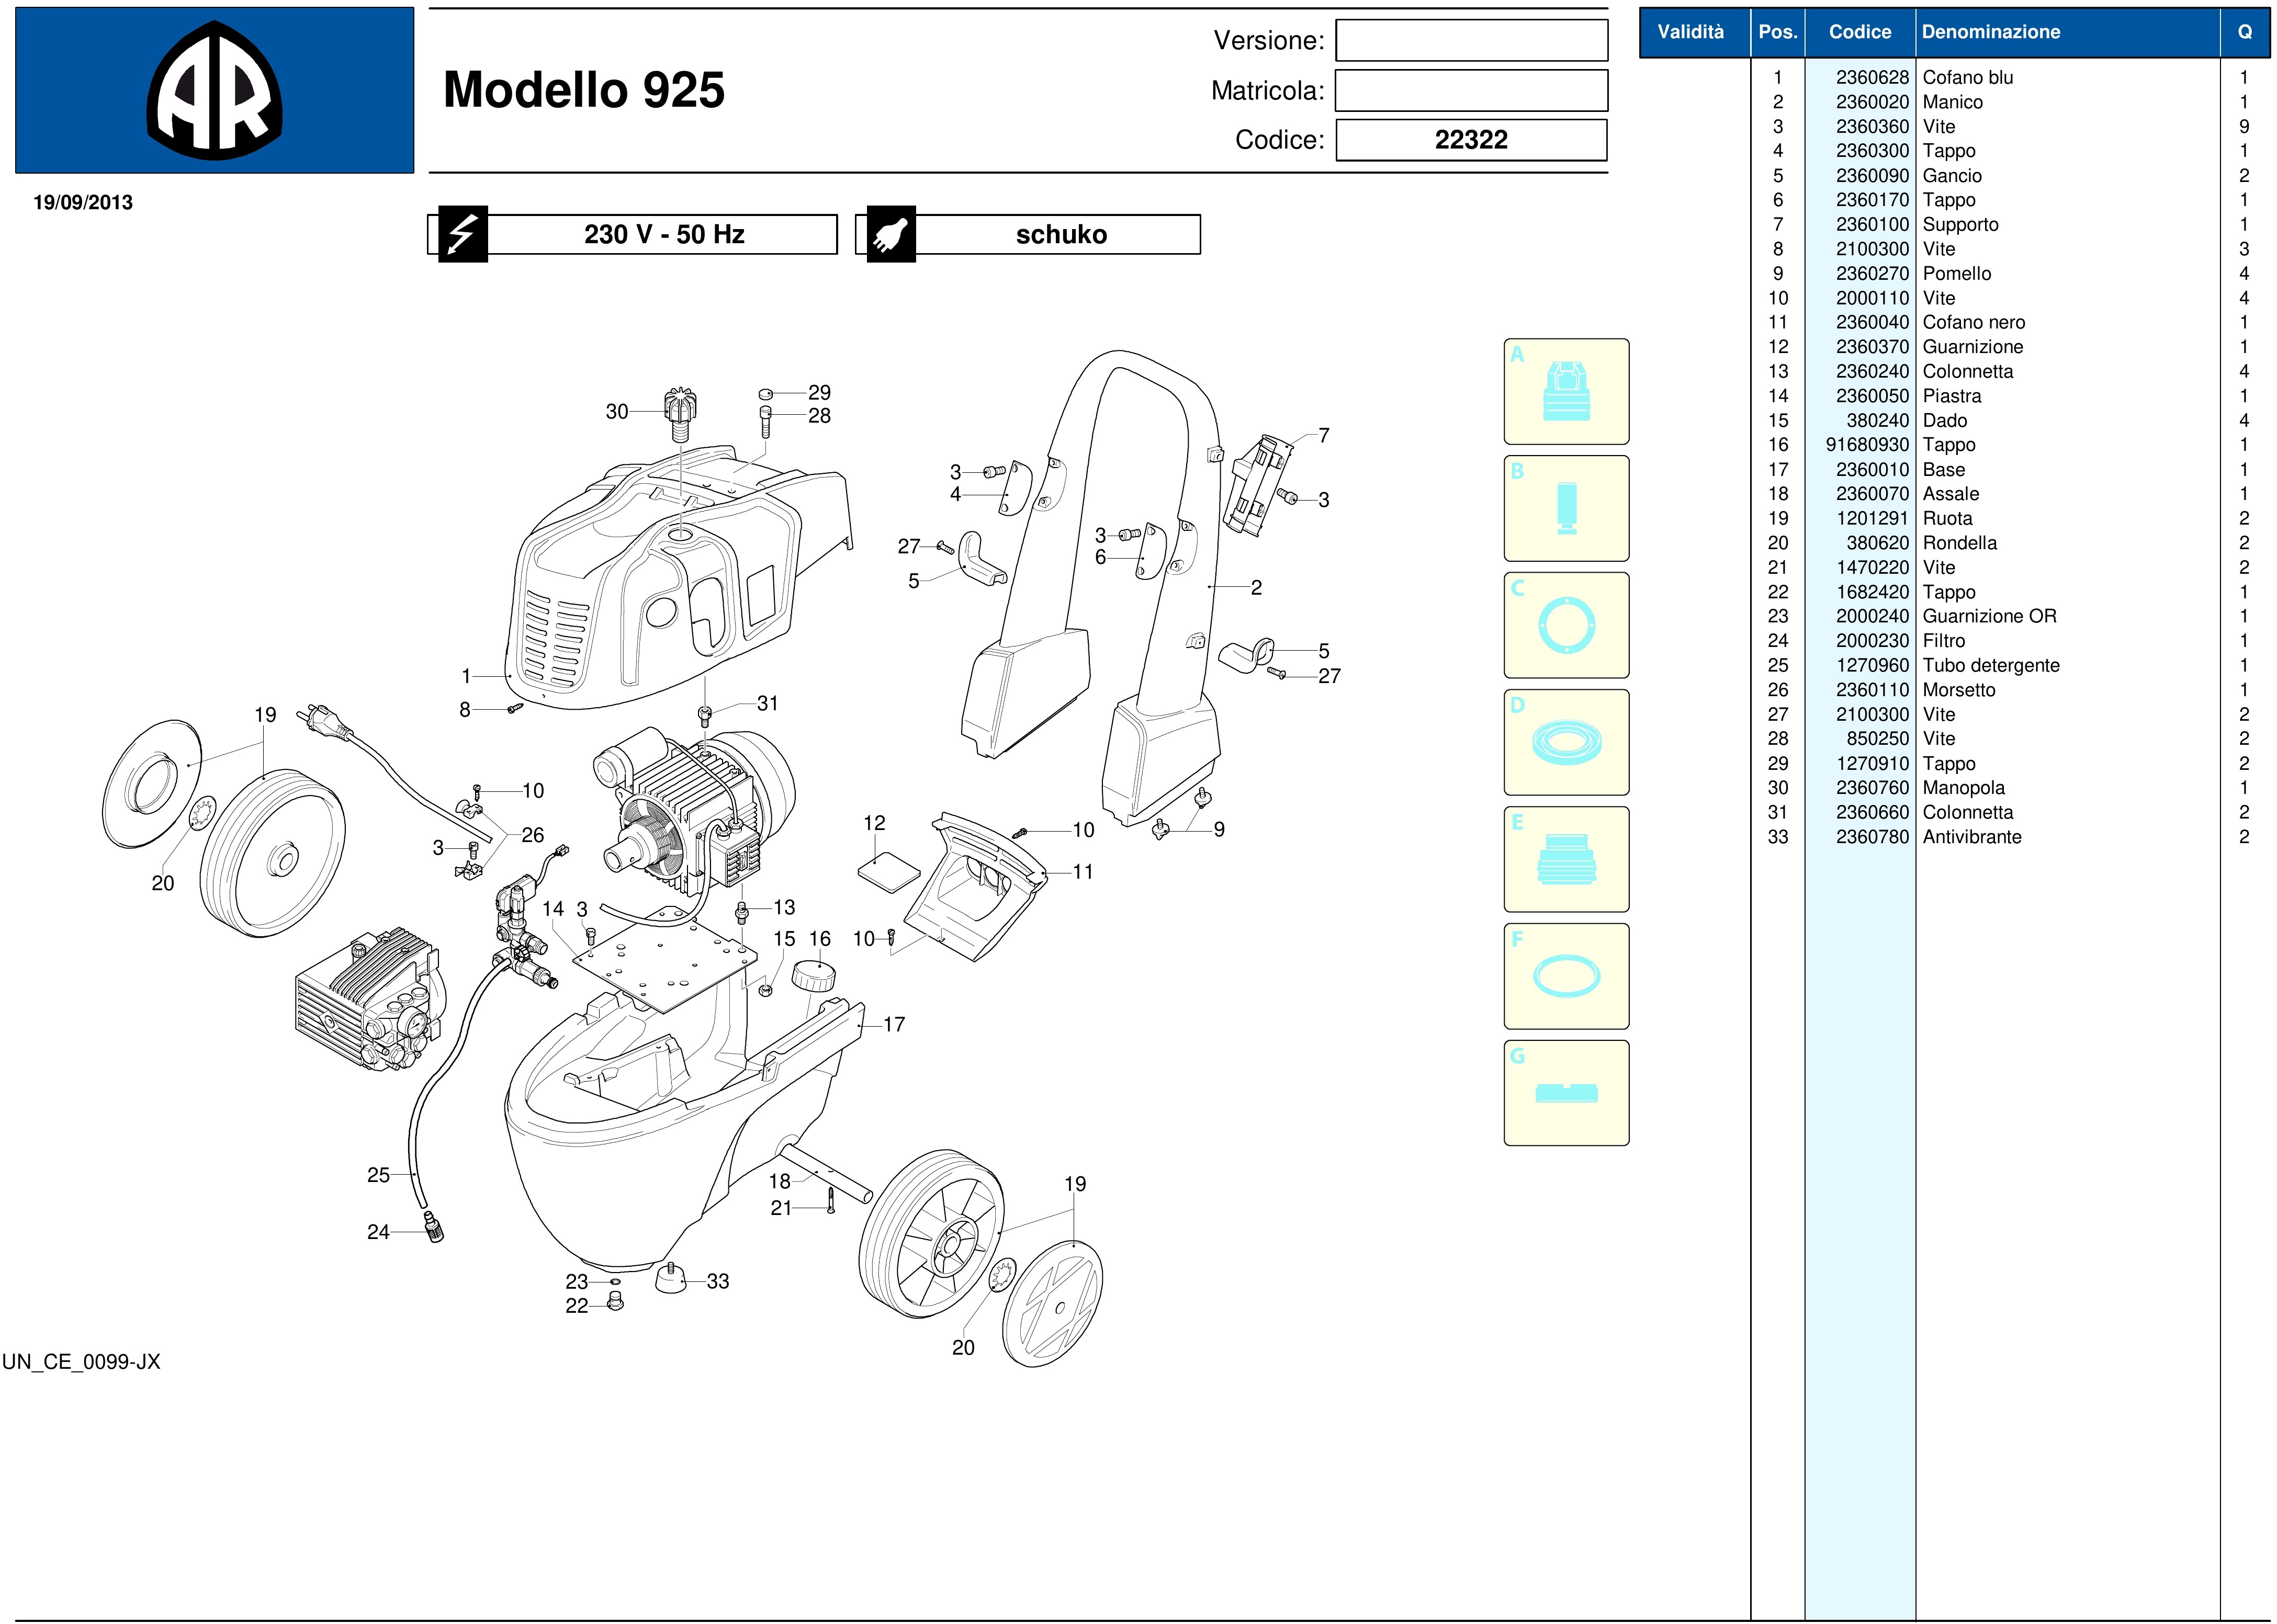Open thumbnail E bellows part
This screenshot has width=2277, height=1624.
[1565, 859]
